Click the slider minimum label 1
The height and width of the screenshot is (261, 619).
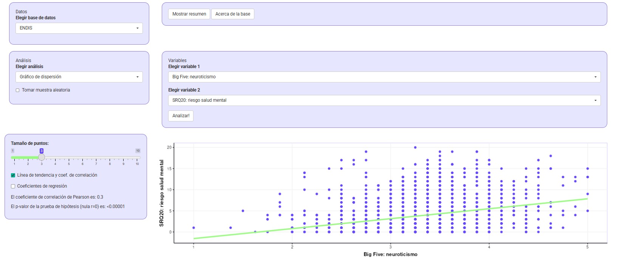(12, 151)
